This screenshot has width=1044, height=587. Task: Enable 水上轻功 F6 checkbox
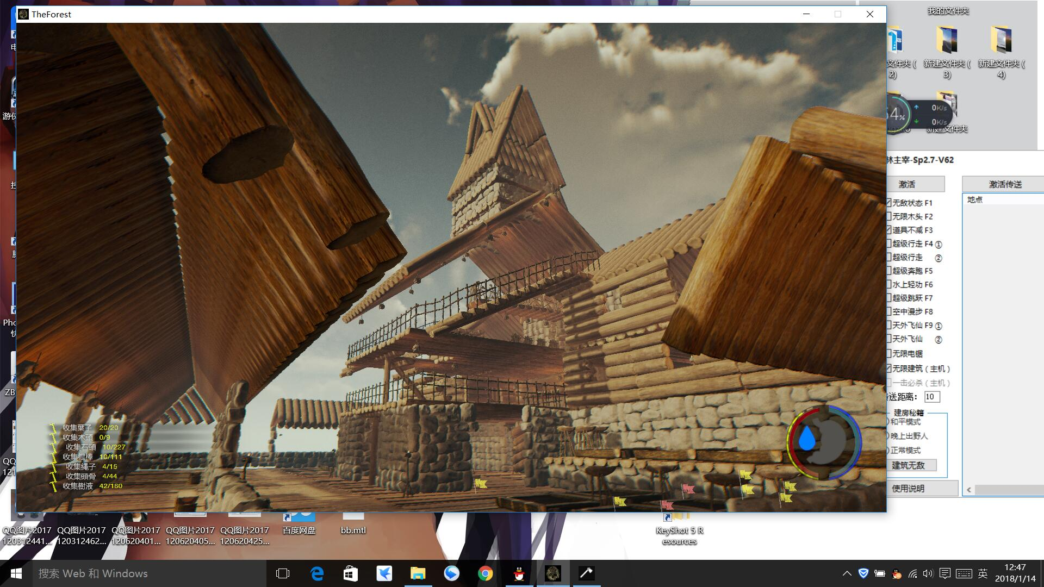click(889, 284)
